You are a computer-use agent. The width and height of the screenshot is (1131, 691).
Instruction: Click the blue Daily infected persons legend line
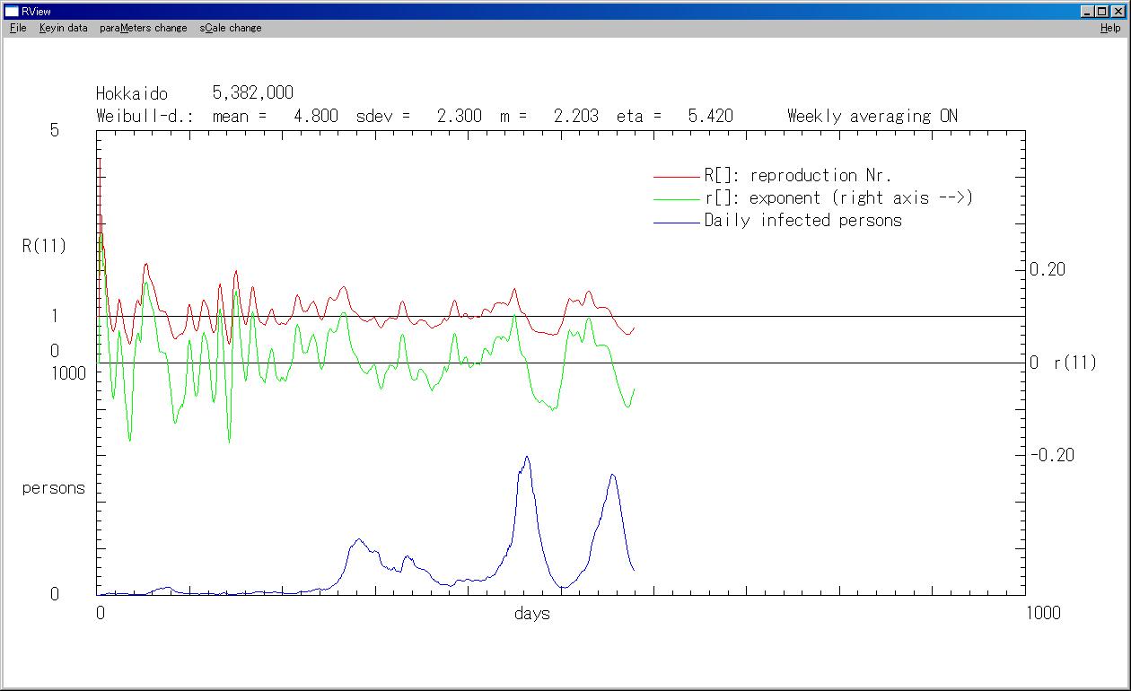(x=676, y=222)
